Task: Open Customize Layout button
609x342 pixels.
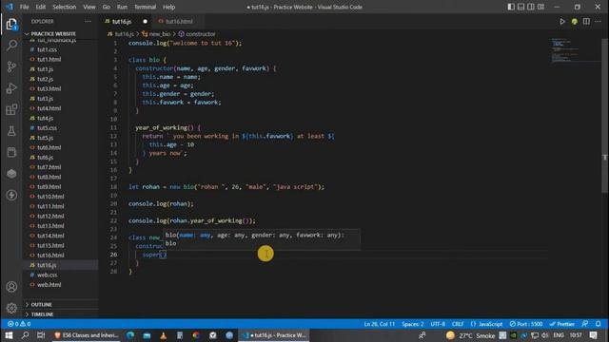Action: pyautogui.click(x=540, y=7)
